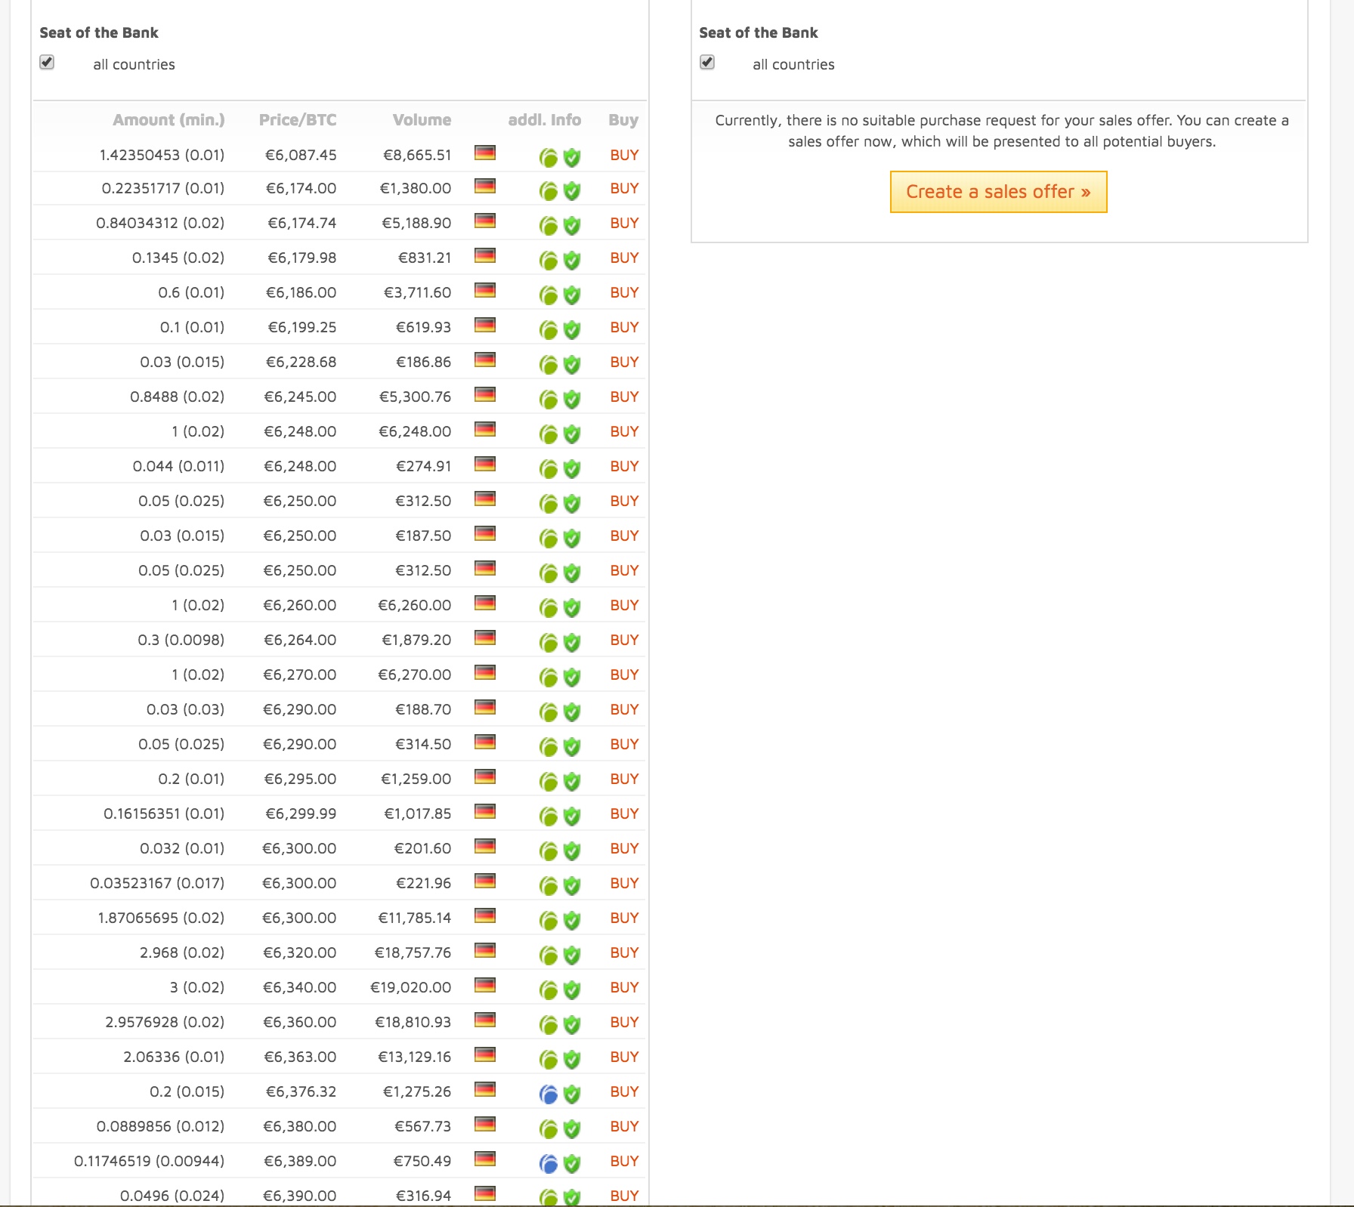Click the shield icon in the €6,380.00 row
Screen dimensions: 1354x1207
(572, 1129)
